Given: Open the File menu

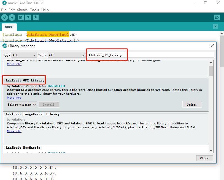Looking at the screenshot, I should pyautogui.click(x=4, y=10).
